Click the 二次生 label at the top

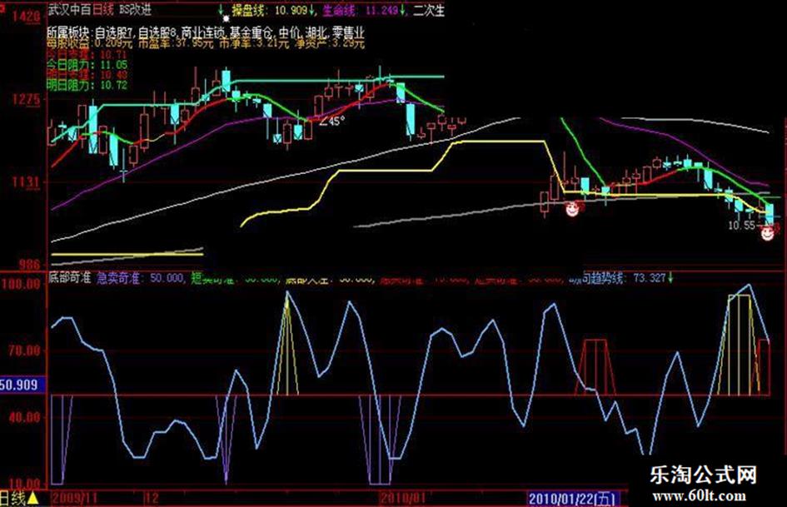(x=429, y=10)
